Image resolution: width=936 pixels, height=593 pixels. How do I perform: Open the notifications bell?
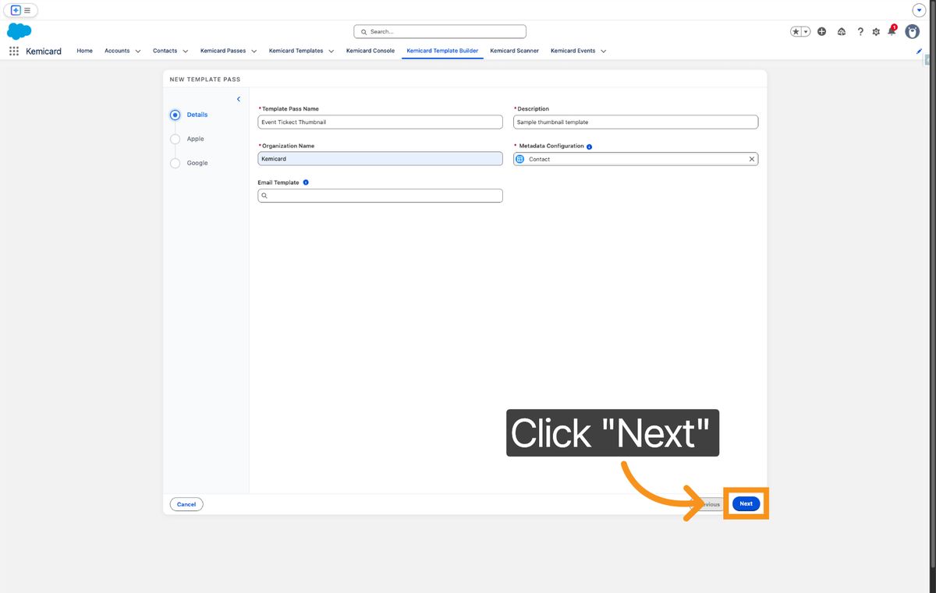892,31
